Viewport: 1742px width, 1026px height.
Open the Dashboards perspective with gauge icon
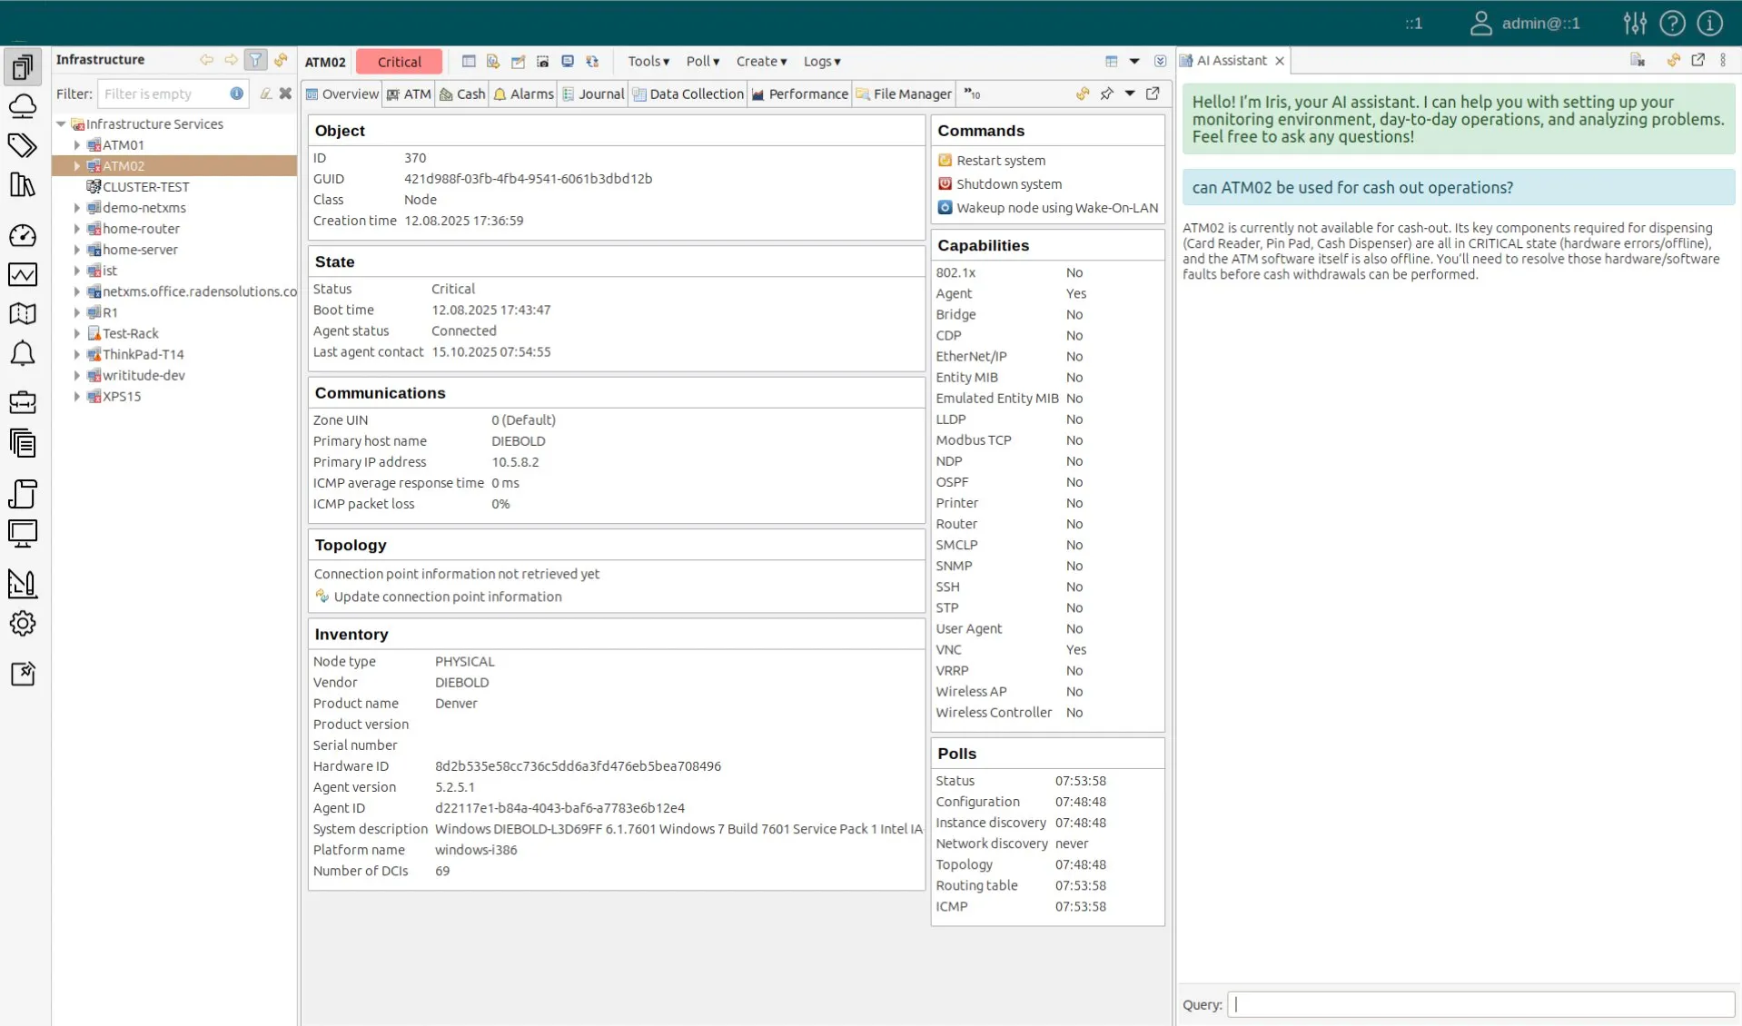pos(23,235)
